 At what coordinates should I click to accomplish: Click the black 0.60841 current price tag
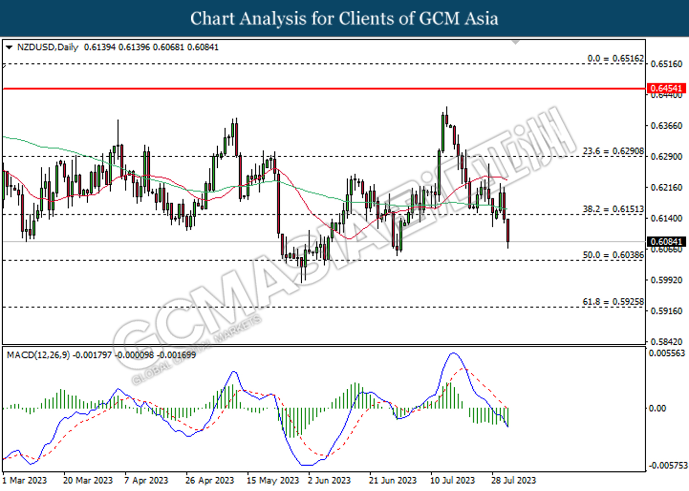tap(666, 242)
